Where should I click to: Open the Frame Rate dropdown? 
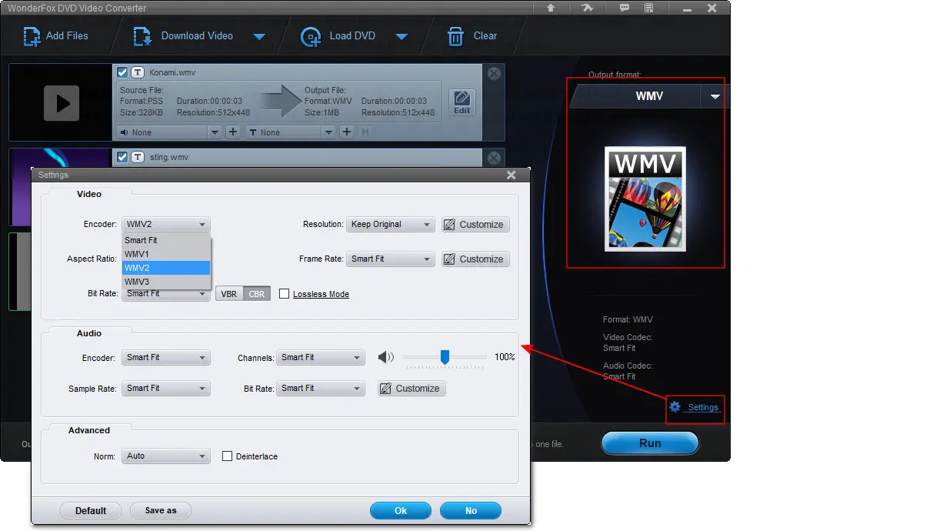391,259
